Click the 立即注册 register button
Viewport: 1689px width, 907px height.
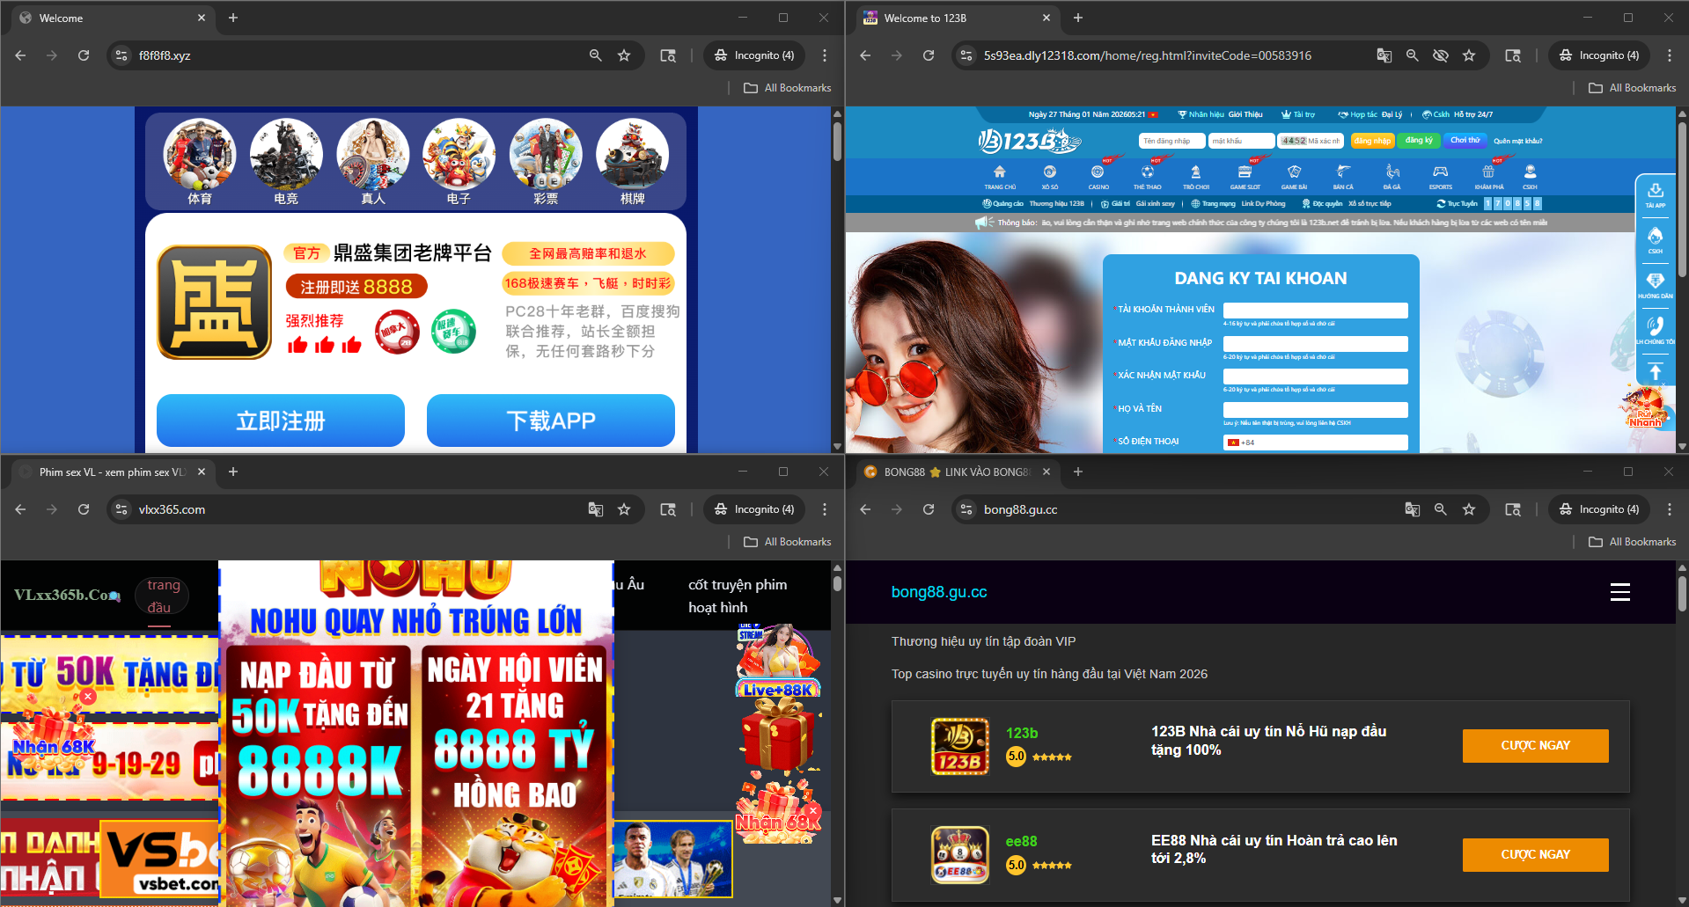click(281, 421)
